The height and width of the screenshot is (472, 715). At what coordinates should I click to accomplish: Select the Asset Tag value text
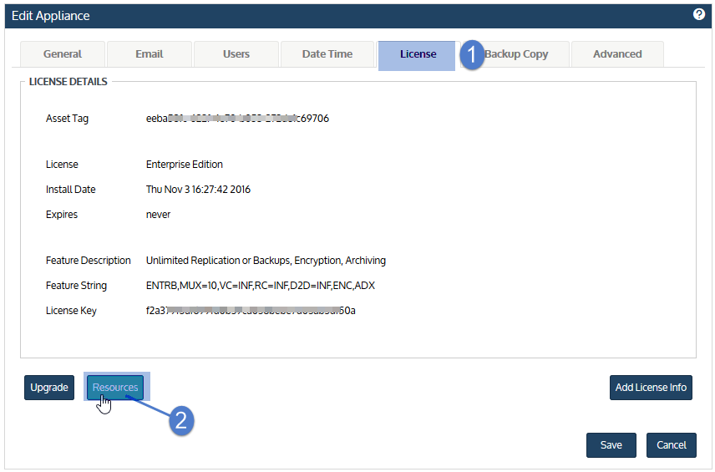tap(237, 119)
